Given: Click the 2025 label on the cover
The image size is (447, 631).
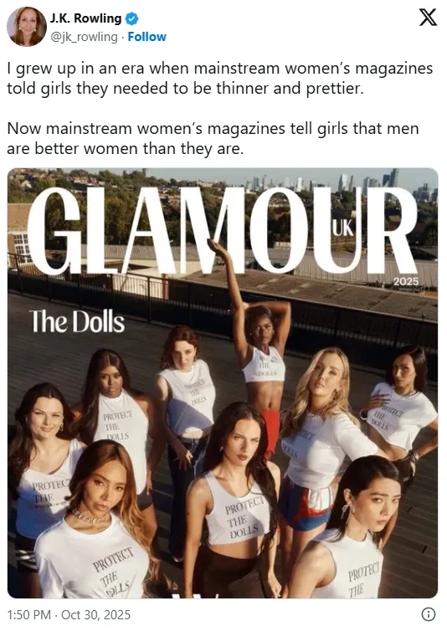Looking at the screenshot, I should (x=405, y=282).
